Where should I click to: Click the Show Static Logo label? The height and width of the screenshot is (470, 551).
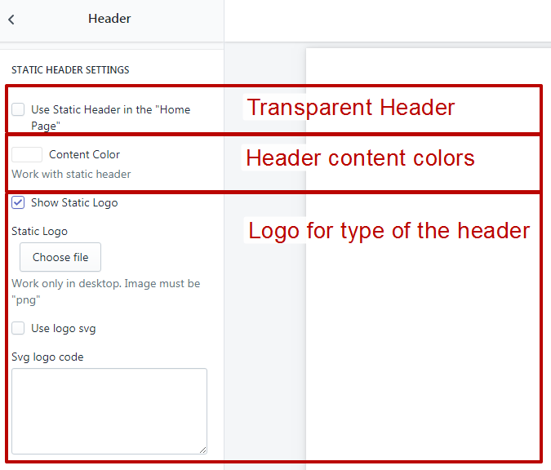tap(74, 202)
